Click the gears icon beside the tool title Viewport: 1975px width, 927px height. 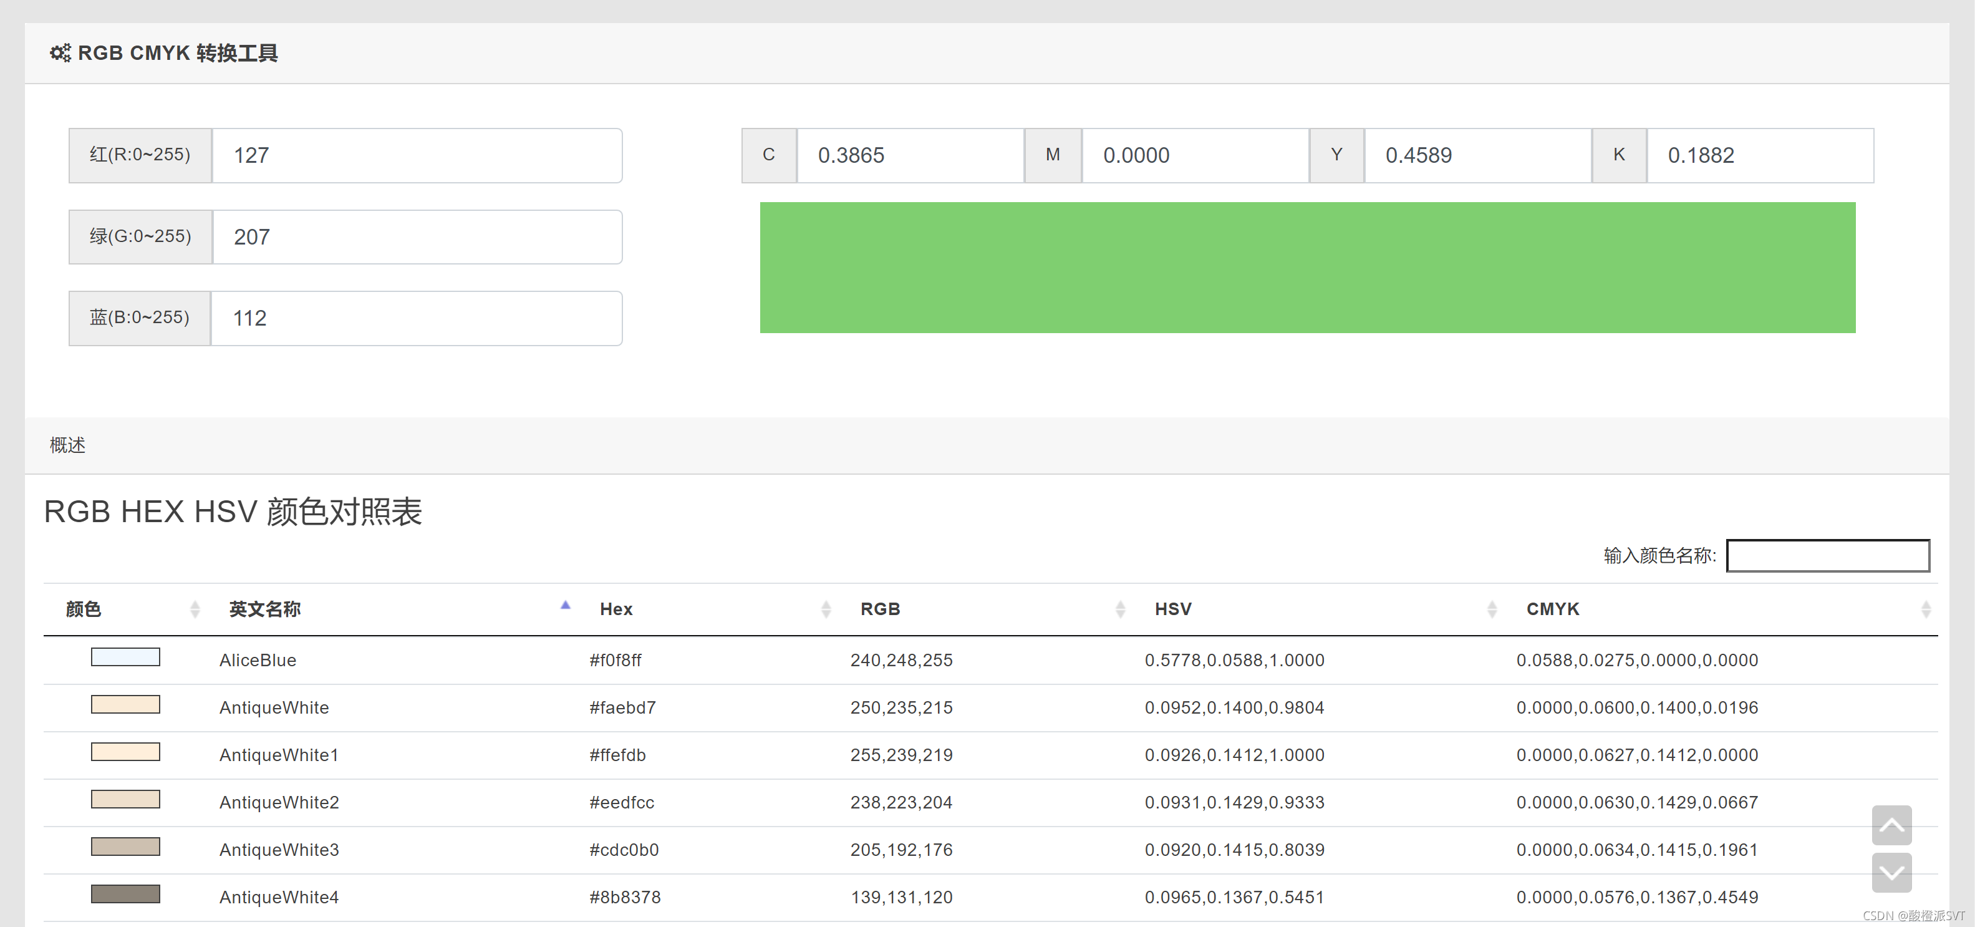pos(60,53)
